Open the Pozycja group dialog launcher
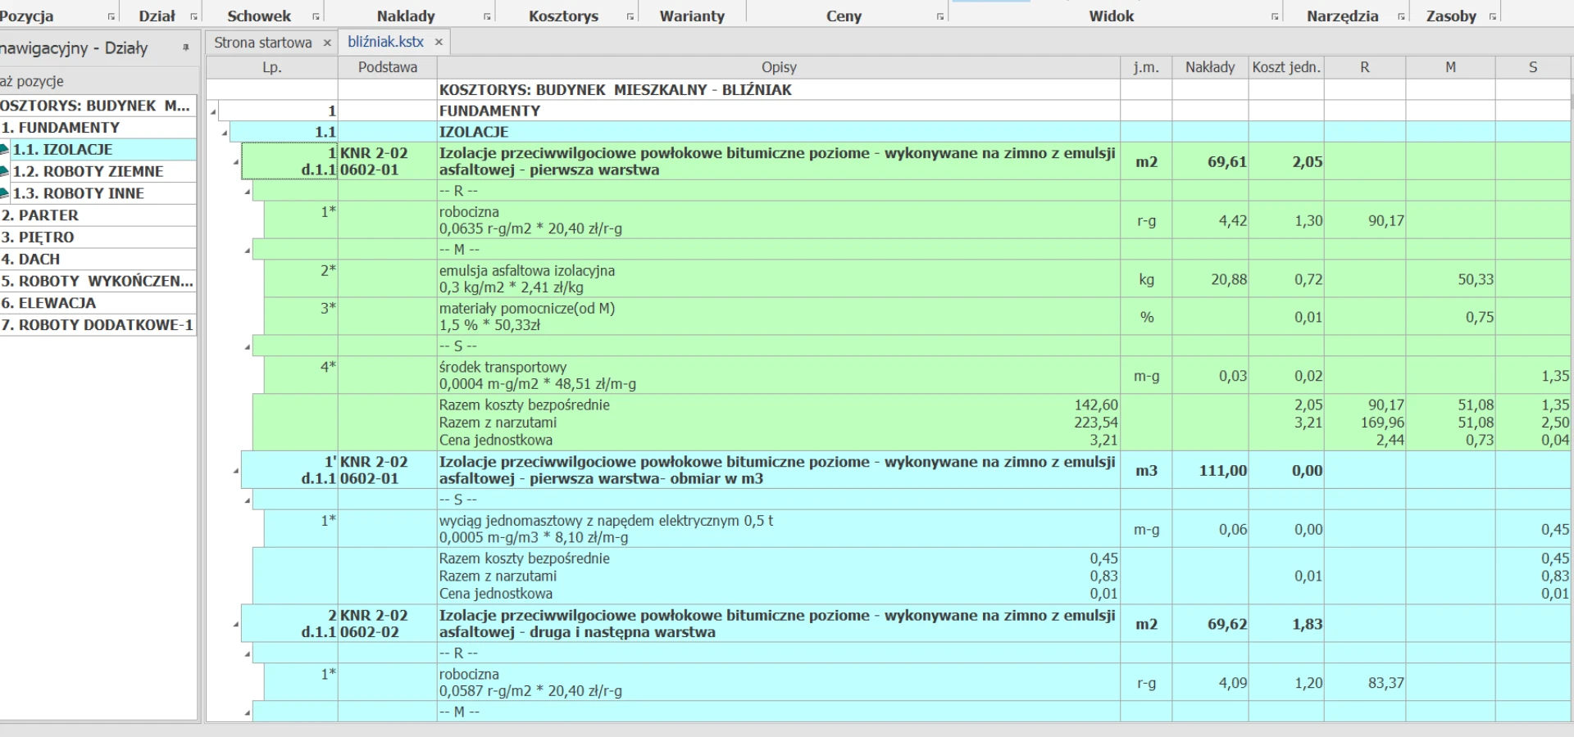This screenshot has height=737, width=1574. pyautogui.click(x=111, y=16)
